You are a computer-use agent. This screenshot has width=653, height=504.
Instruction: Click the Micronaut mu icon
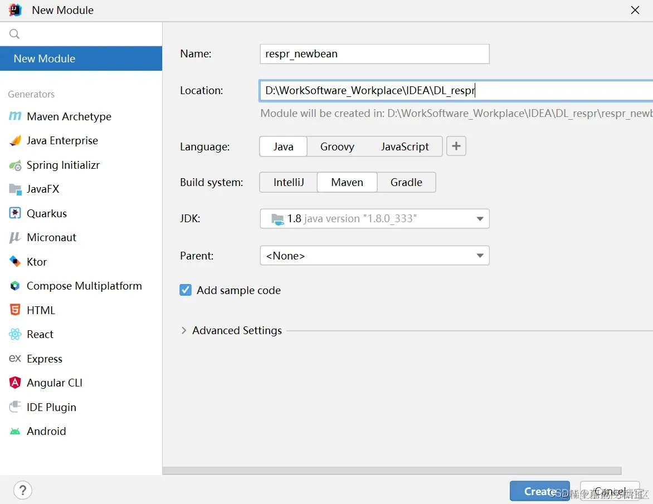pos(15,237)
